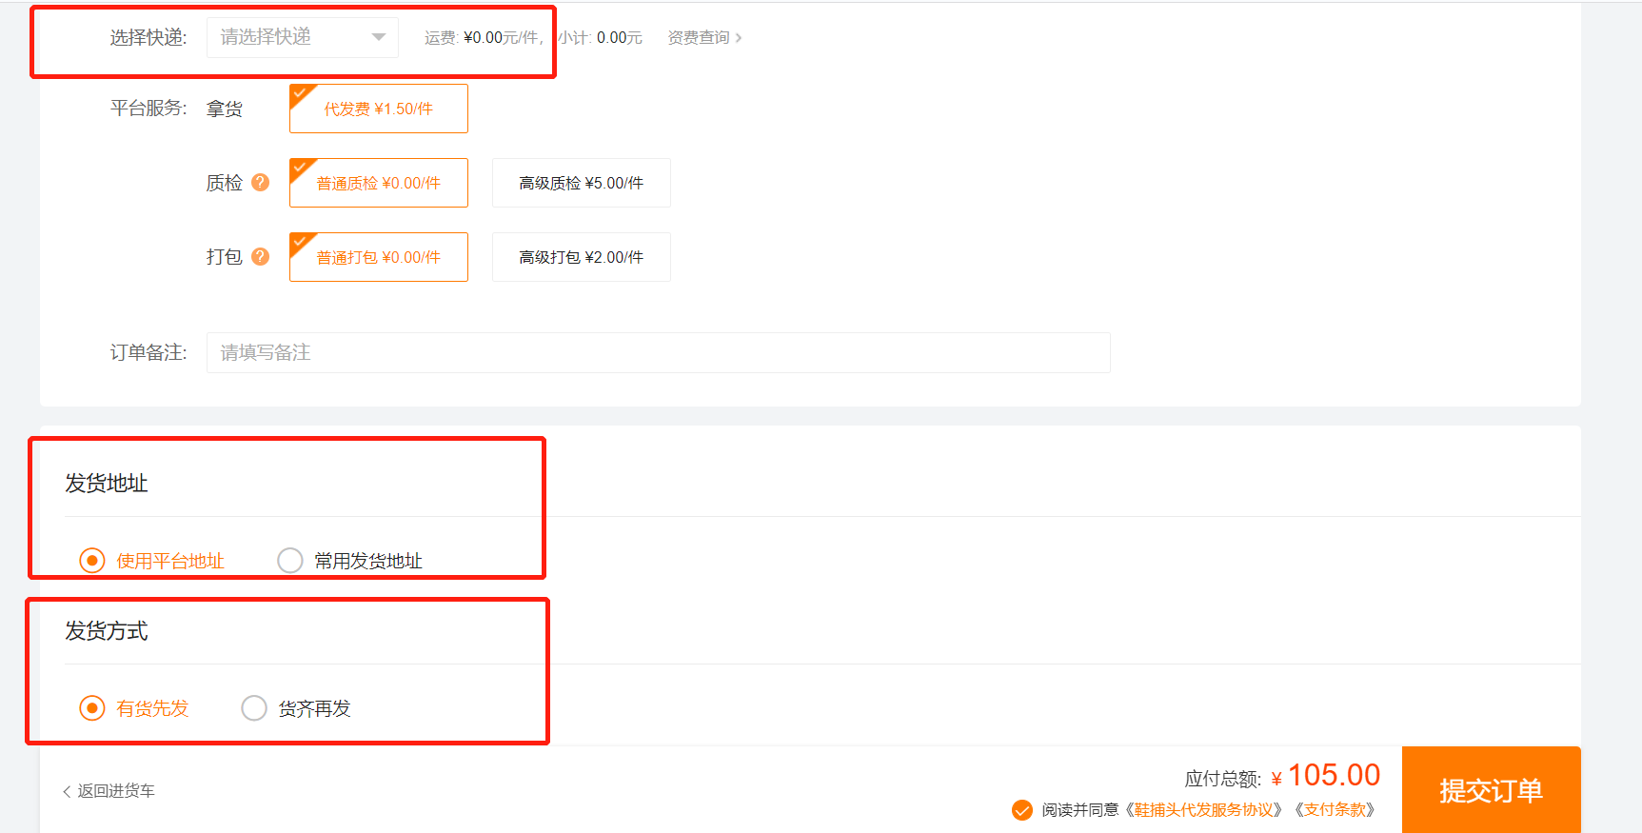Open the 鞋捕头代发服务协议 link
Image resolution: width=1642 pixels, height=833 pixels.
click(x=1203, y=810)
